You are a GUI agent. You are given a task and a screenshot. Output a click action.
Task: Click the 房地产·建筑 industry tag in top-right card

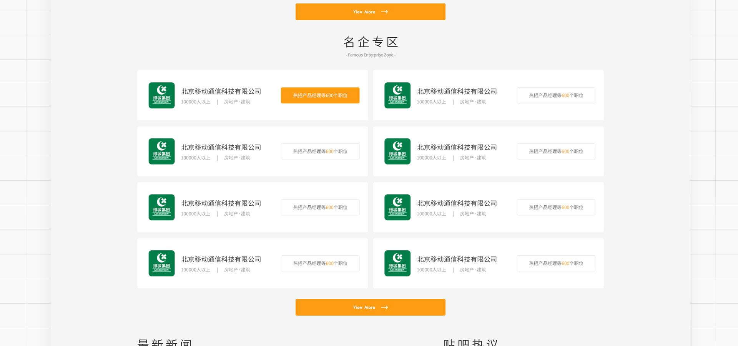point(473,102)
